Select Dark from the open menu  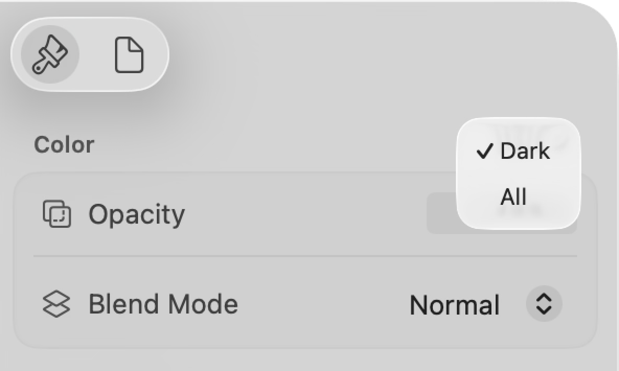click(524, 152)
